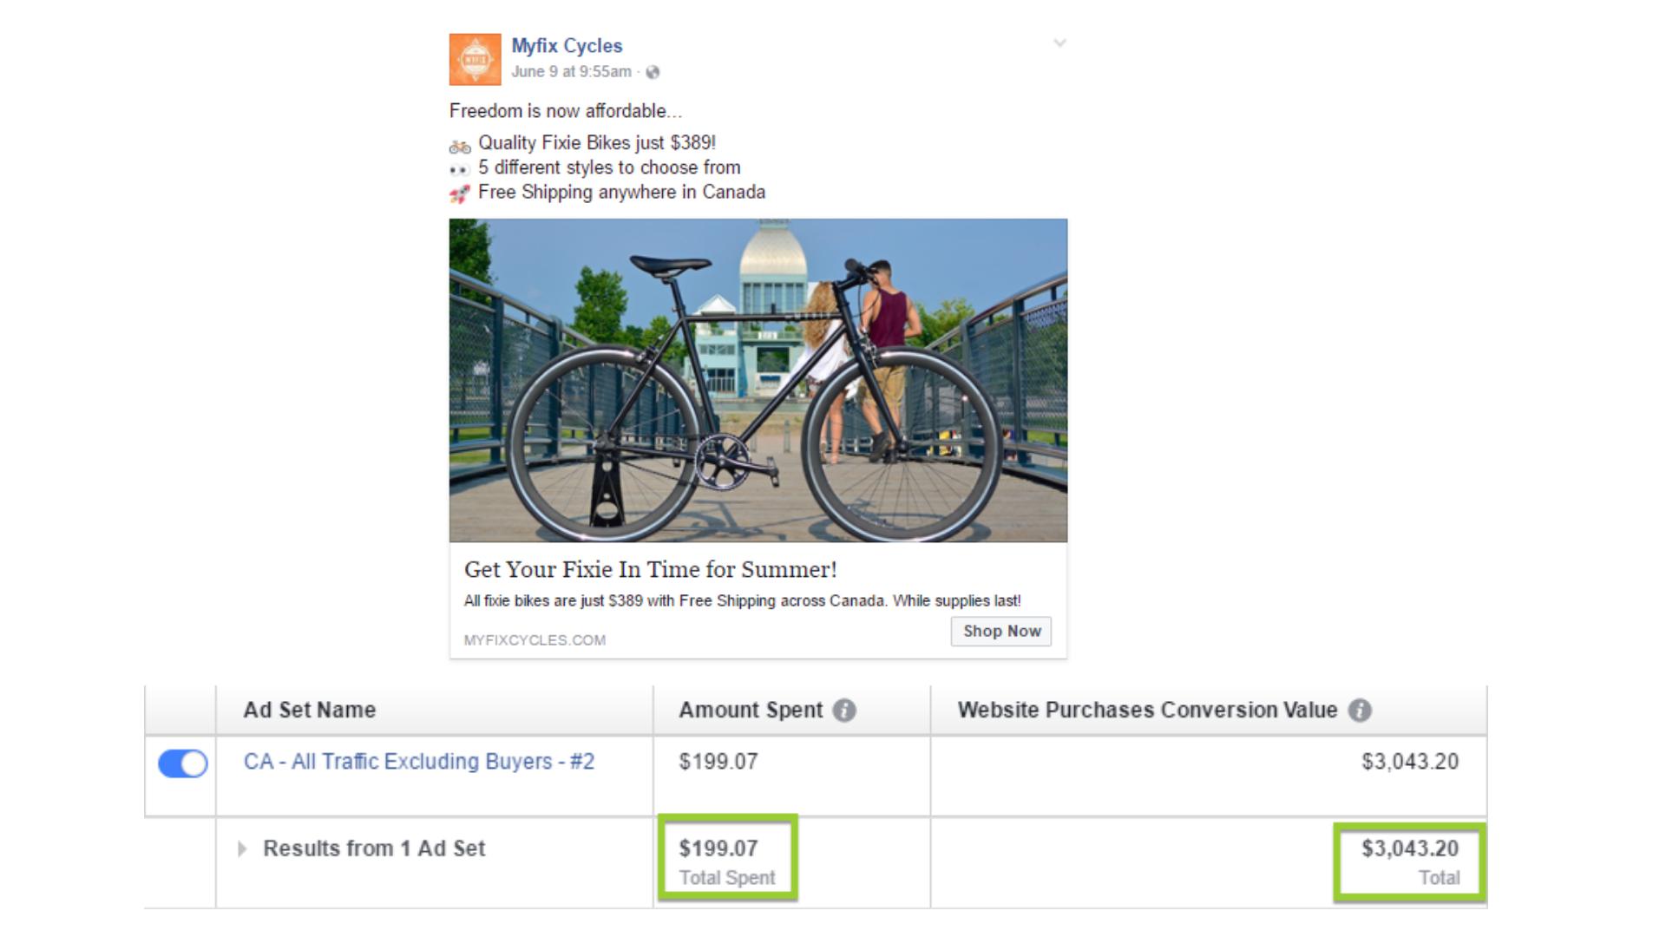Open the fixie bike ad image
Image resolution: width=1666 pixels, height=937 pixels.
click(758, 380)
